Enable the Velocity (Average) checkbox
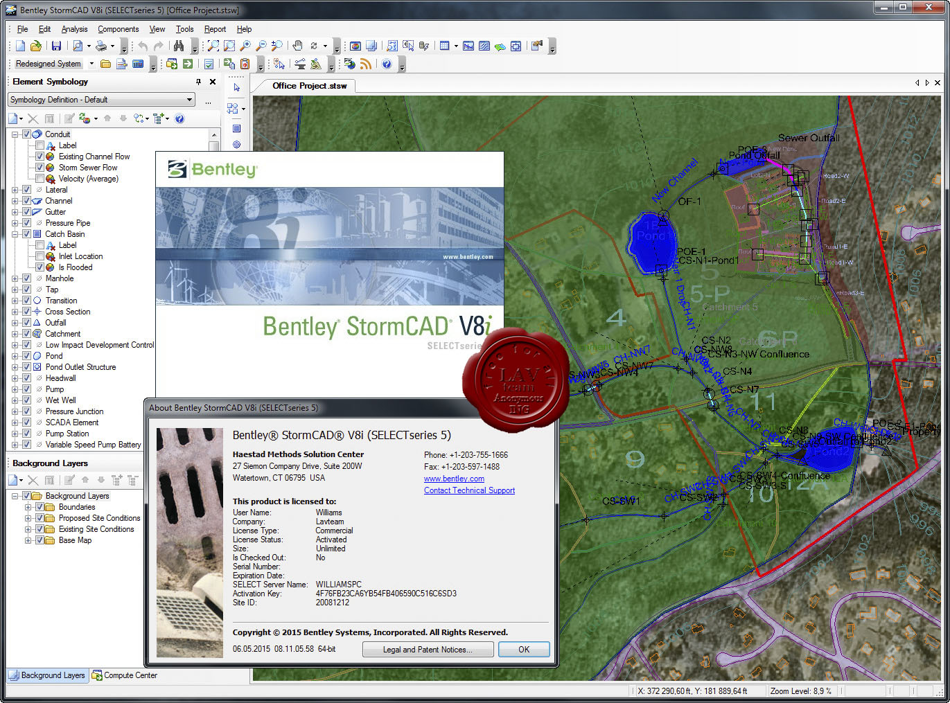The image size is (950, 703). [39, 179]
